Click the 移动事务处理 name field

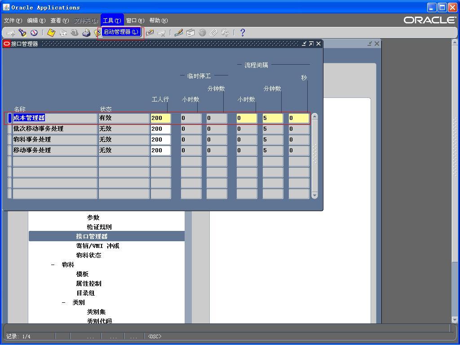pyautogui.click(x=55, y=150)
